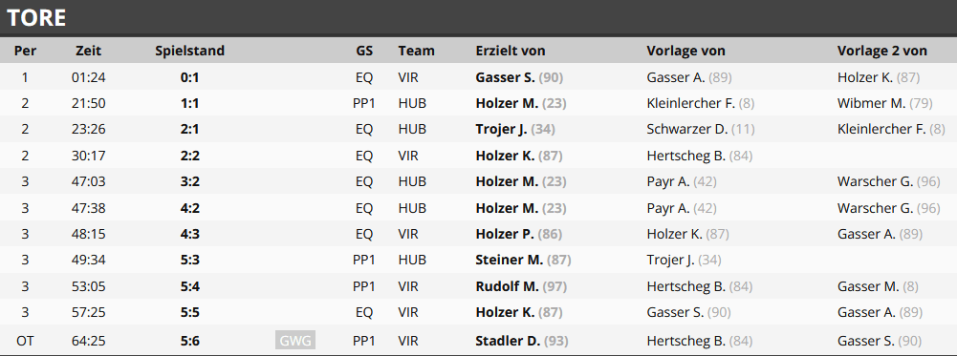Screen dimensions: 957x356
Task: Click the TORE section title bar
Action: coord(478,18)
